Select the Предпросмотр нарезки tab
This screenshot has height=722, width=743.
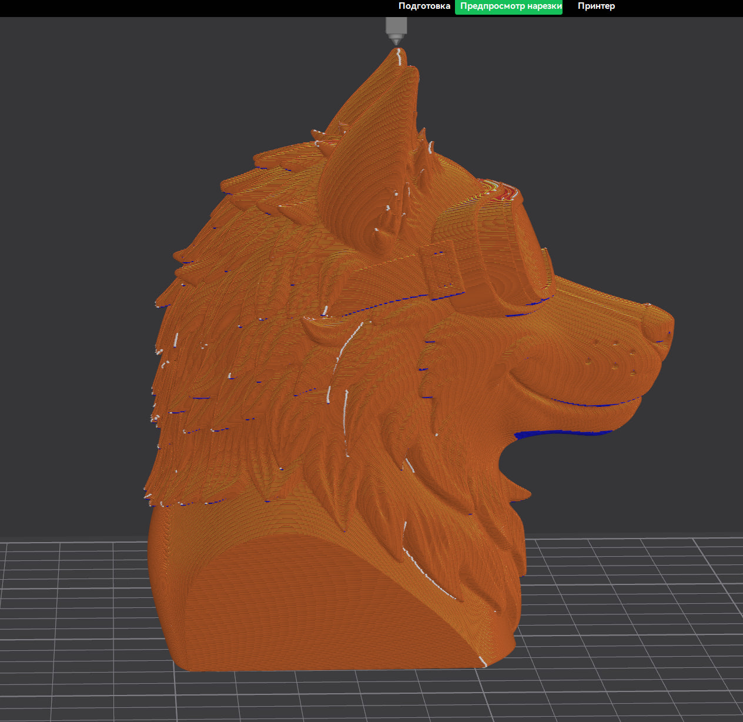508,6
